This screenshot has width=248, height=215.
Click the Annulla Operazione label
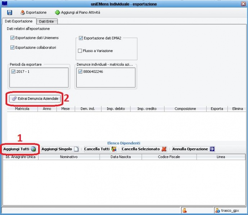coord(190,149)
